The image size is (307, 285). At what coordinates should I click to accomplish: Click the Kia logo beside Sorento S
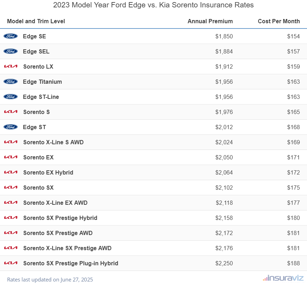coord(11,112)
